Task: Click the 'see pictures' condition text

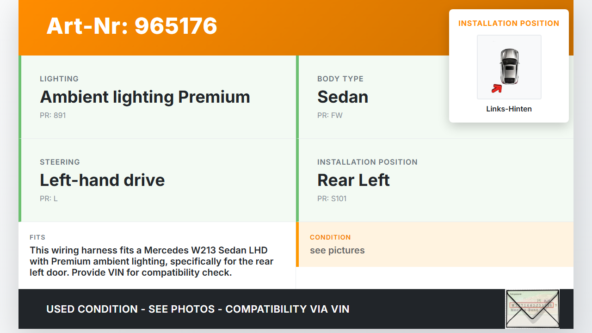Action: coord(337,250)
